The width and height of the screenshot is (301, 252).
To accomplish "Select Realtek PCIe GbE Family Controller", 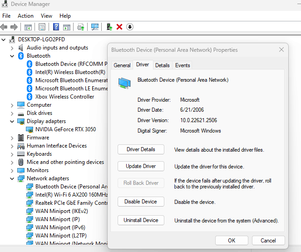I will pos(71,203).
